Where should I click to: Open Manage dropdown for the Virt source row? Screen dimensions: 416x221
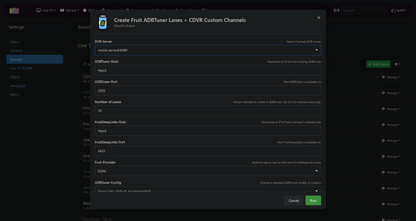[391, 109]
